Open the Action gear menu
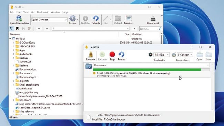Screen dimensions: 224x126 tap(72, 19)
